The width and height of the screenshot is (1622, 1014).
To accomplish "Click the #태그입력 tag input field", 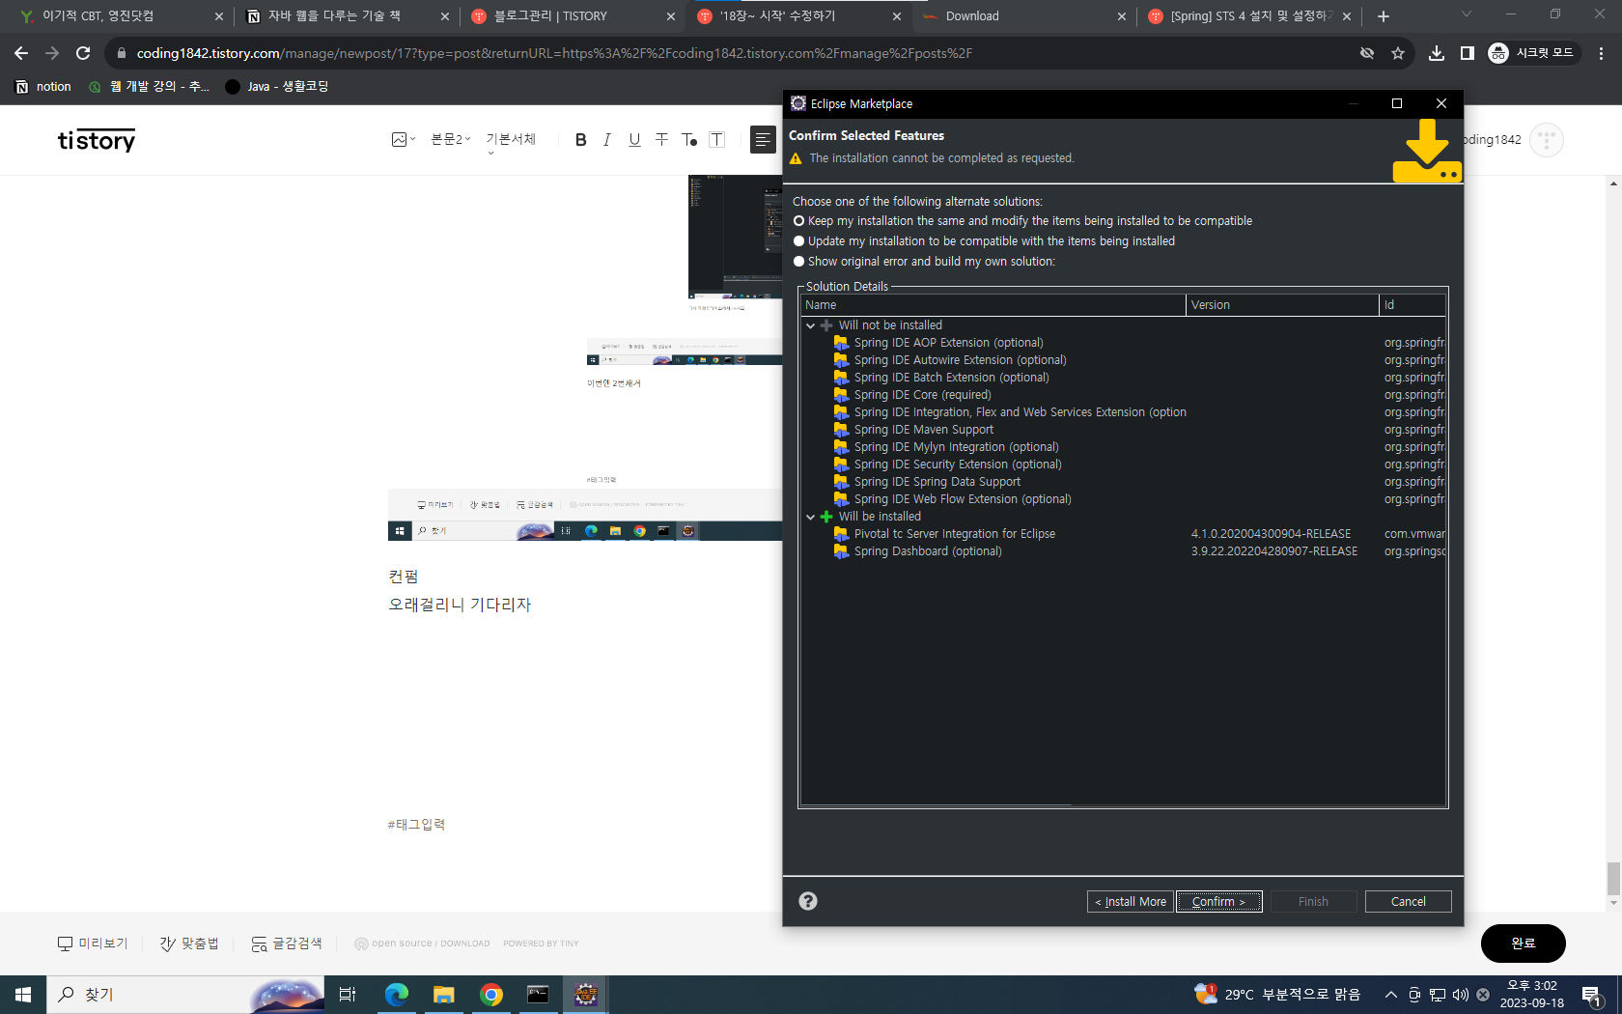I will [x=416, y=825].
